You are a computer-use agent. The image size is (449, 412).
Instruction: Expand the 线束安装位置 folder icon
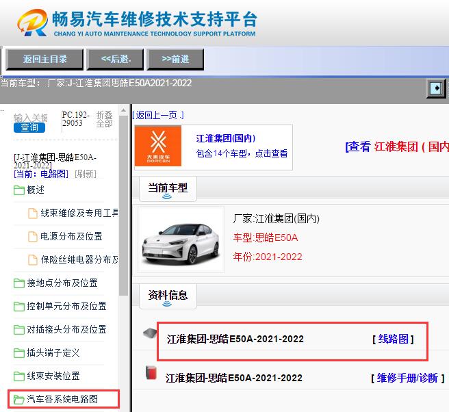pos(19,376)
